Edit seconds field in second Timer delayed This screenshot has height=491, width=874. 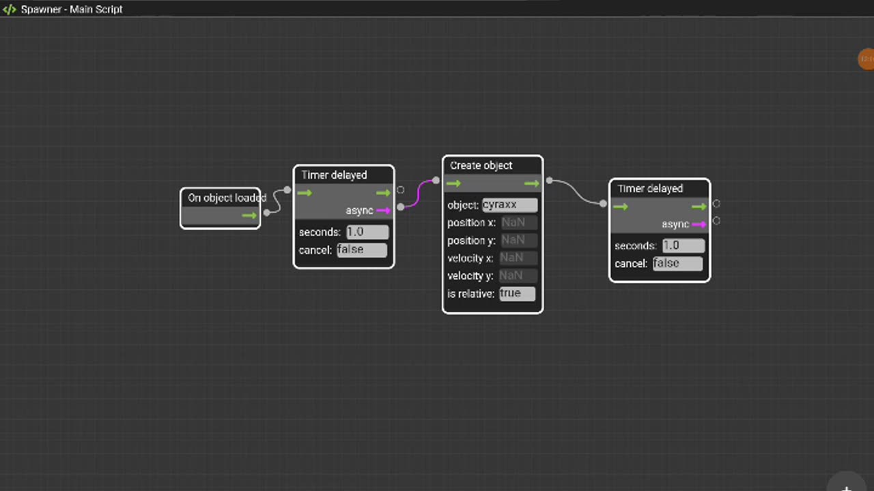pos(683,245)
